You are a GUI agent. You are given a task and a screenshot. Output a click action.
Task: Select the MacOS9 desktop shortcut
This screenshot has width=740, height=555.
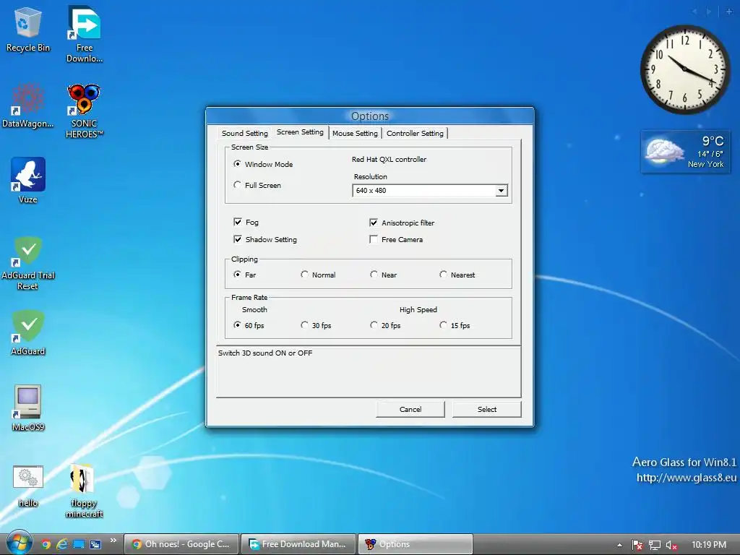click(x=28, y=408)
